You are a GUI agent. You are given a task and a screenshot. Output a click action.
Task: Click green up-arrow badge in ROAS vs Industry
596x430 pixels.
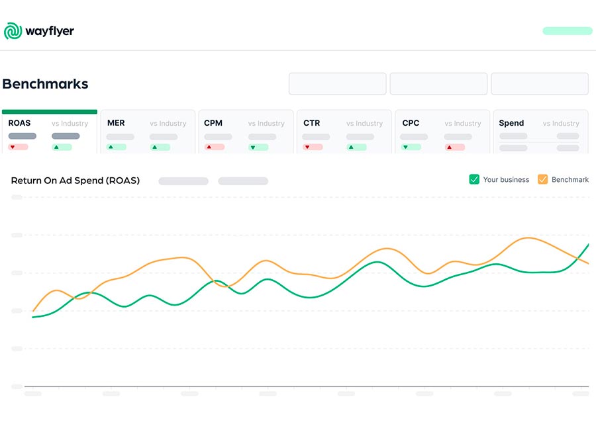click(x=62, y=147)
